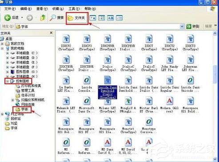Image resolution: width=219 pixels, height=162 pixels.
Task: Open the 文件(F) menu
Action: coord(10,9)
